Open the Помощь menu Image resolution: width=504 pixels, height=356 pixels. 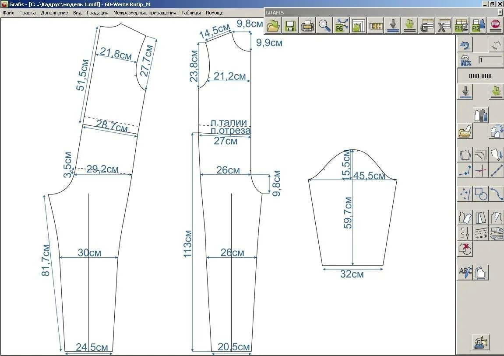point(215,13)
